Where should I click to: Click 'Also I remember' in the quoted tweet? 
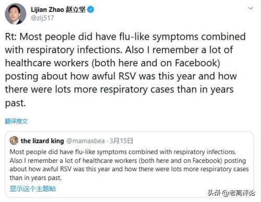point(34,161)
